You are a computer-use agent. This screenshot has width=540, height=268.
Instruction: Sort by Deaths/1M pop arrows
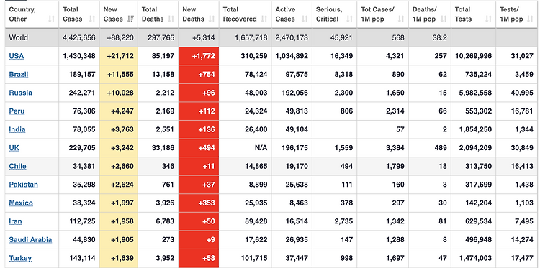[444, 19]
